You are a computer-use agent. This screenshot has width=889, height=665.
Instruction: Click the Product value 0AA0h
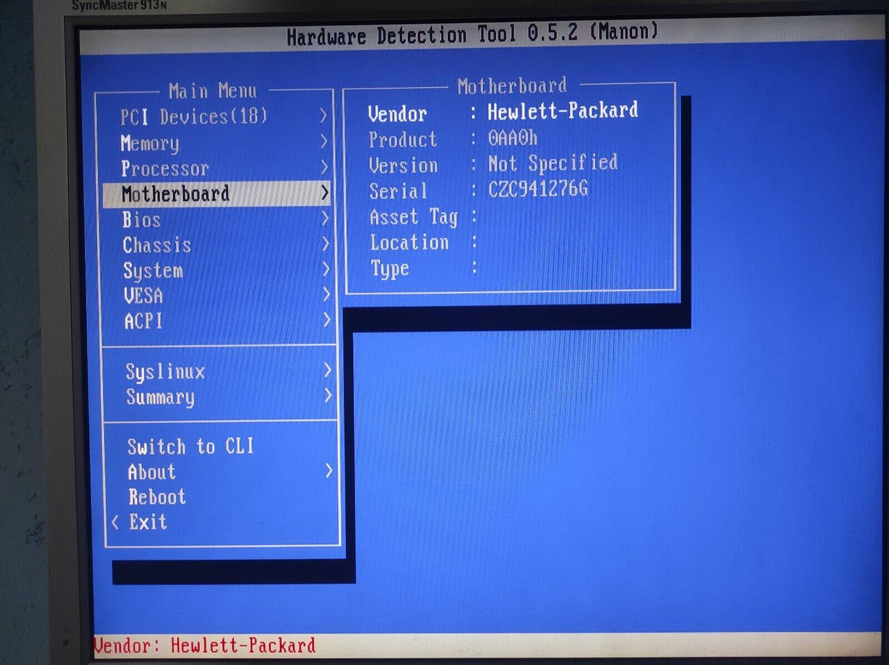[512, 138]
